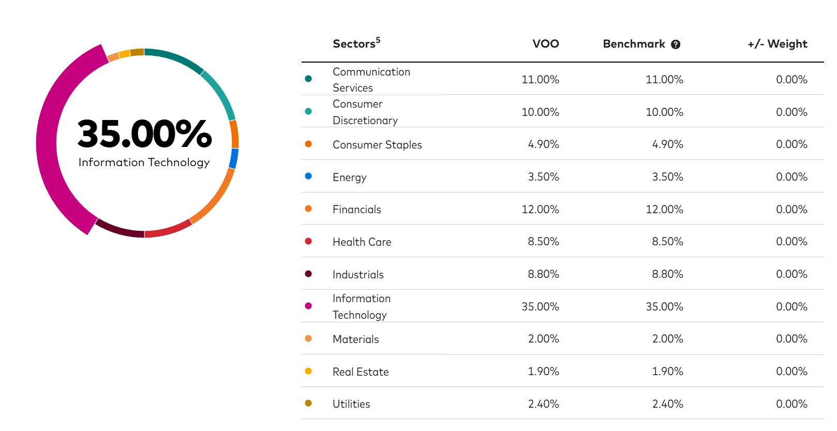Open the Sectors footnote 5 superscript
Viewport: 837px width, 431px height.
coord(378,40)
